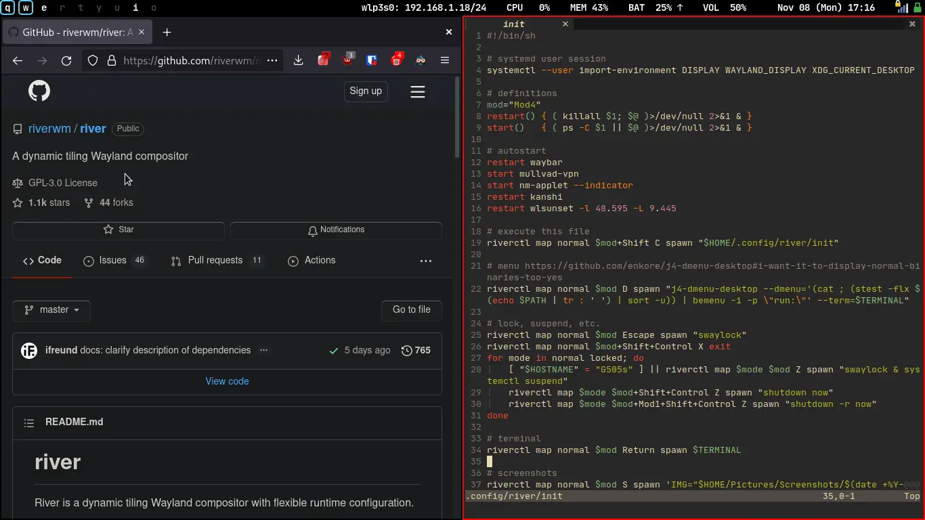
Task: Click the Bitwarden shield extension icon
Action: tap(372, 60)
